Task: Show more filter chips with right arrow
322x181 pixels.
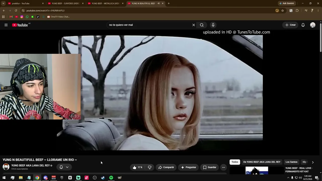Action: (x=313, y=162)
